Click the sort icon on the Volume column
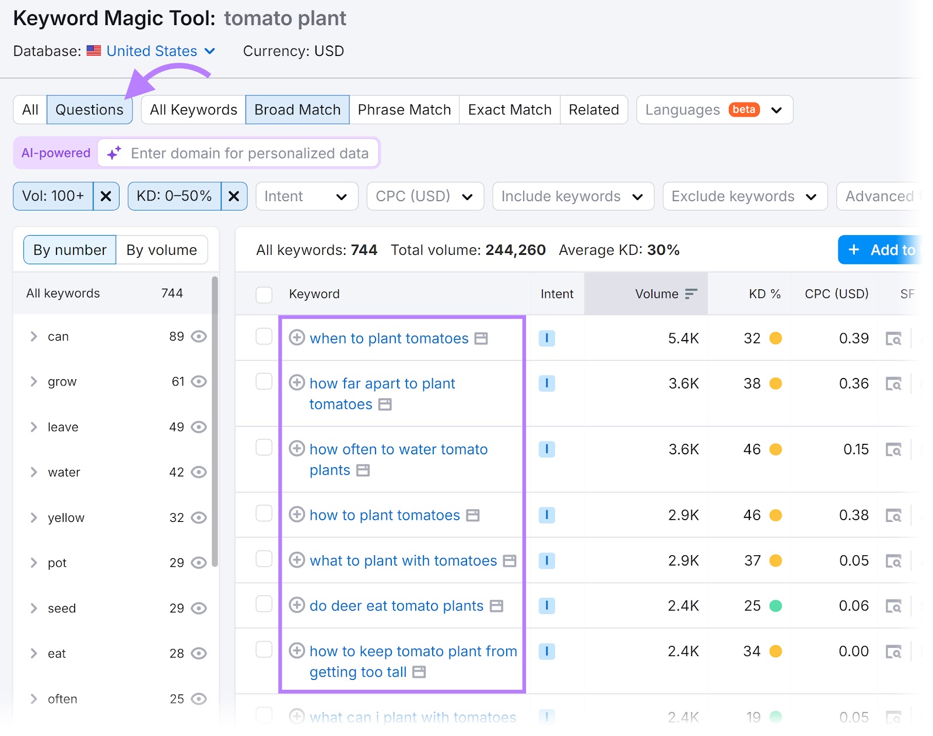Image resolution: width=933 pixels, height=736 pixels. coord(691,294)
